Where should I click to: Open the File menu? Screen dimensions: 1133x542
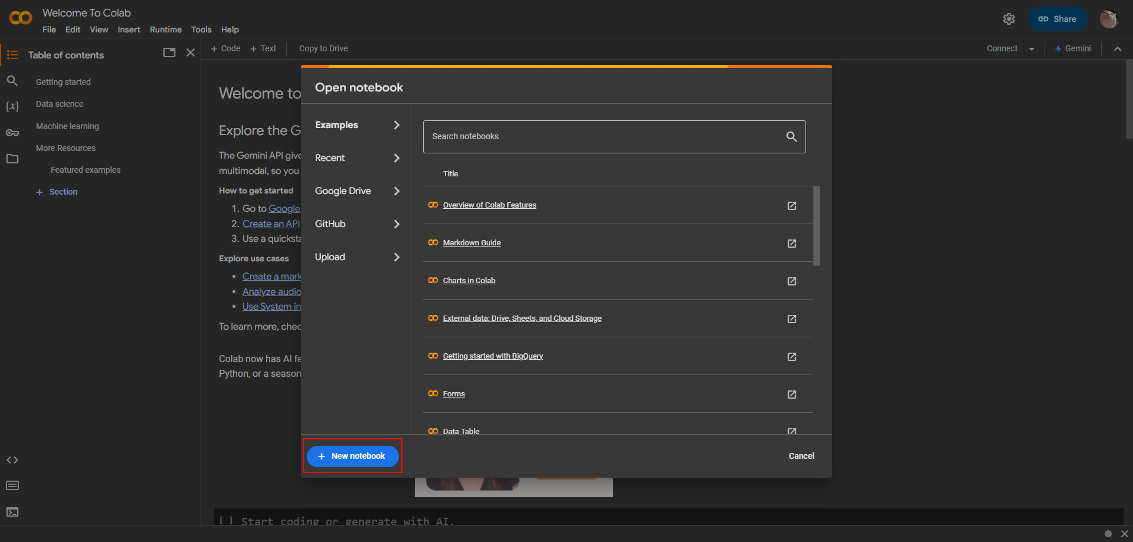[49, 29]
